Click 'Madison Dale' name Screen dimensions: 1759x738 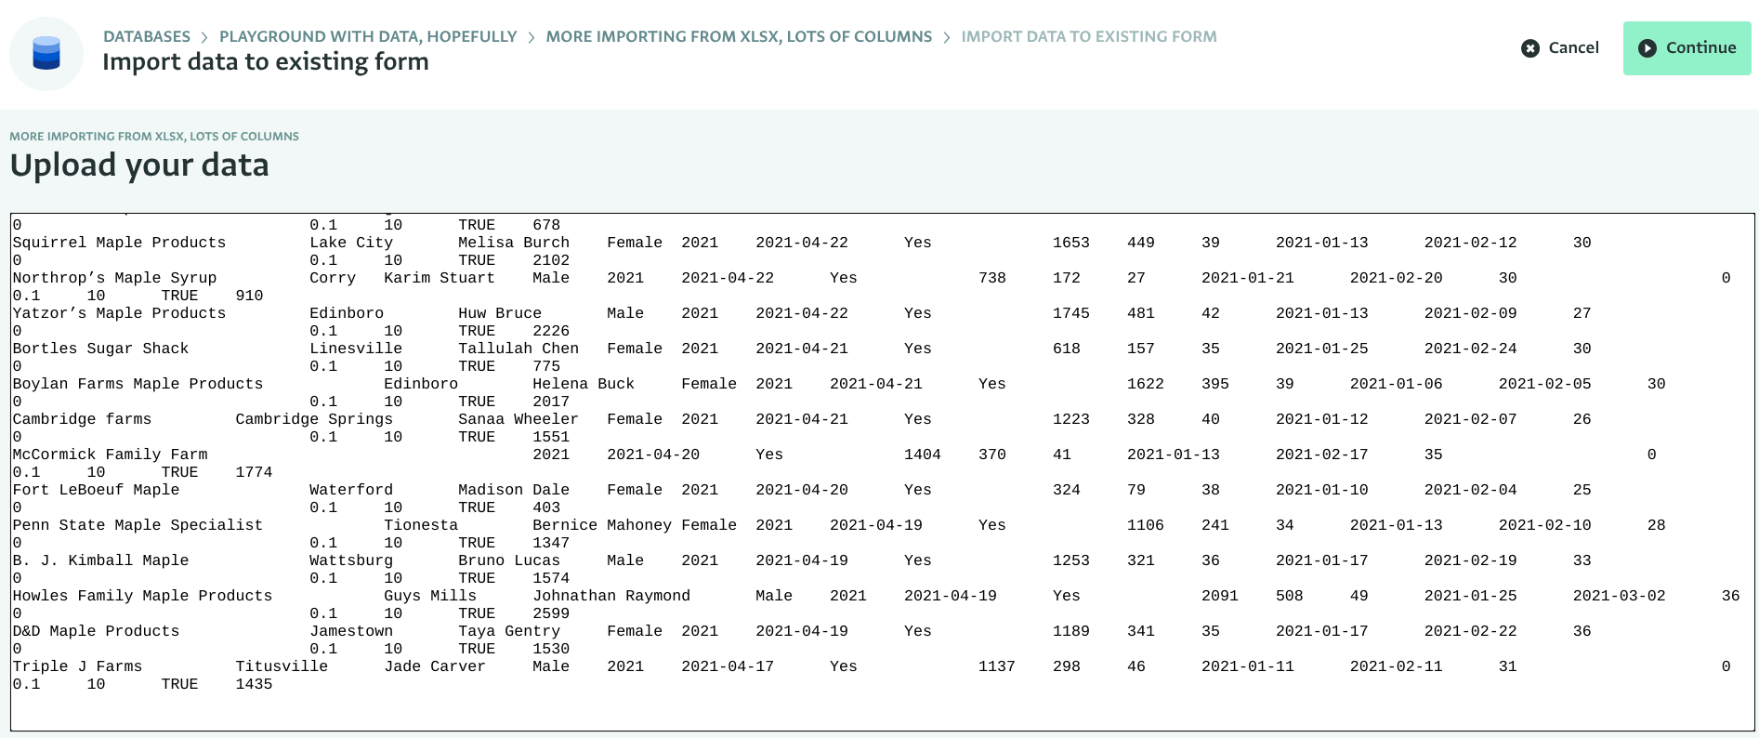click(x=514, y=490)
